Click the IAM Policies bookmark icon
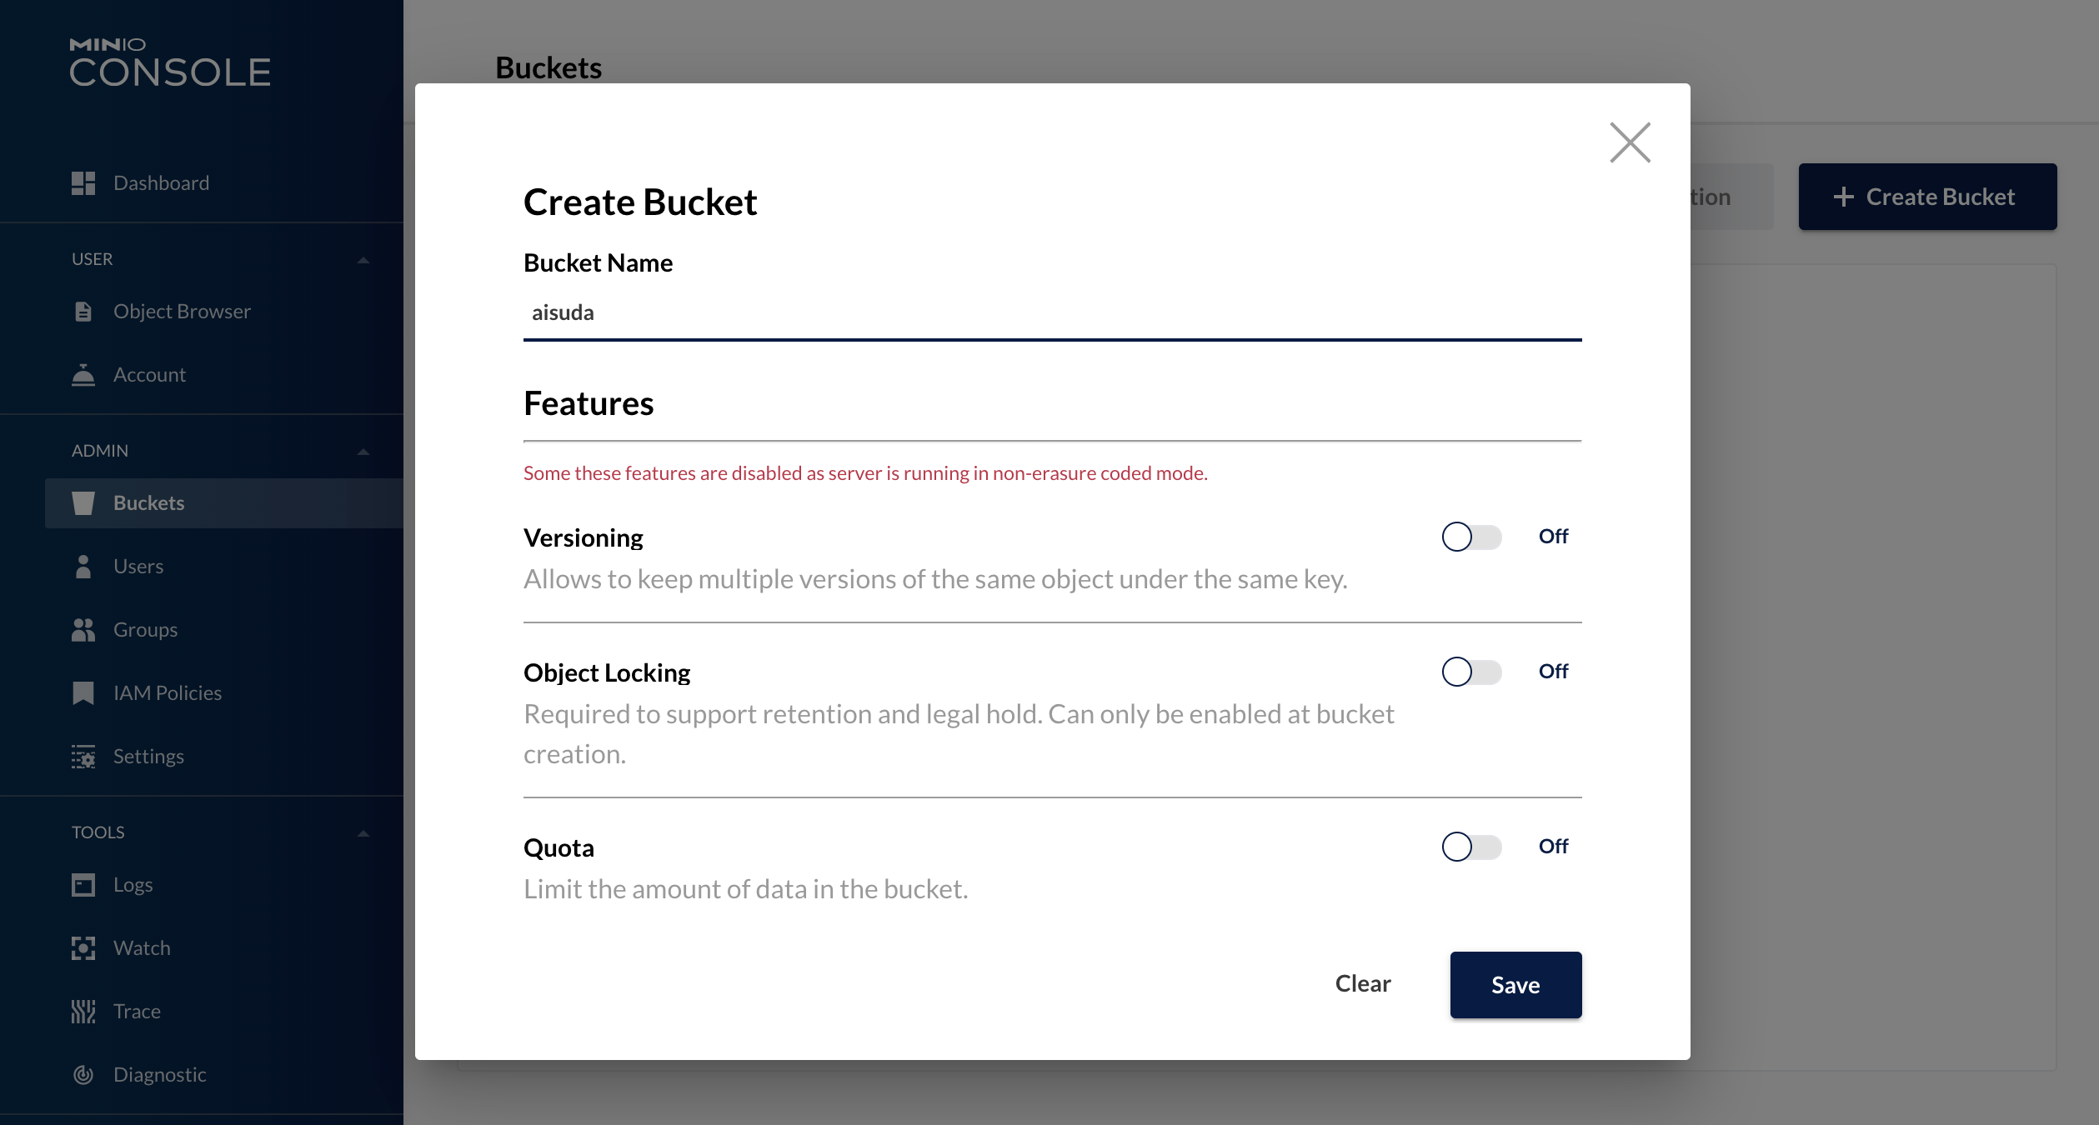The height and width of the screenshot is (1125, 2099). [x=83, y=693]
